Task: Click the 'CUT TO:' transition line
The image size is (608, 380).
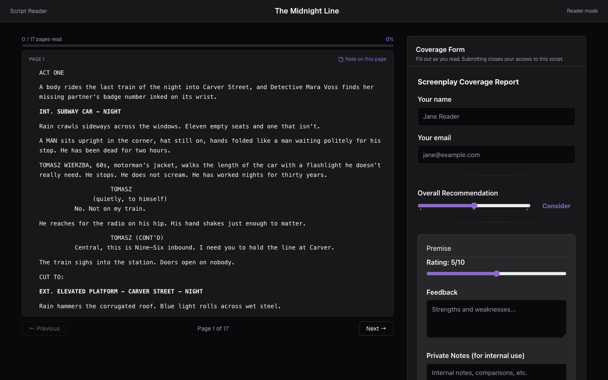Action: [52, 277]
